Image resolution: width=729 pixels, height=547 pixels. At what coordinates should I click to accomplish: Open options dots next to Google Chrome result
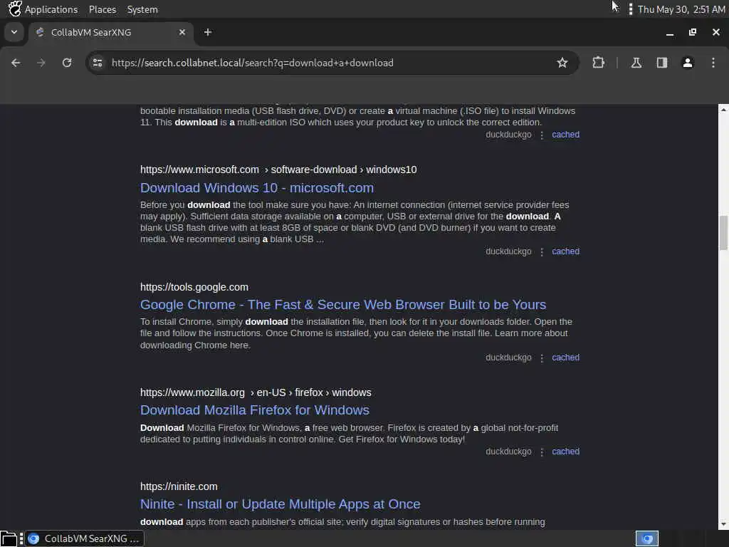pos(542,358)
